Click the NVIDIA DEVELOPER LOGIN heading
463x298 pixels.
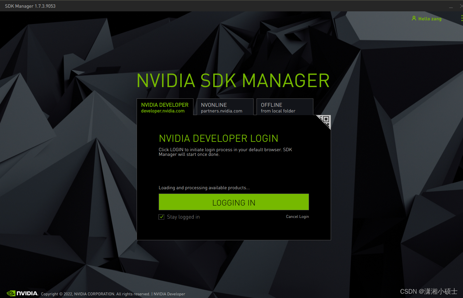point(218,138)
